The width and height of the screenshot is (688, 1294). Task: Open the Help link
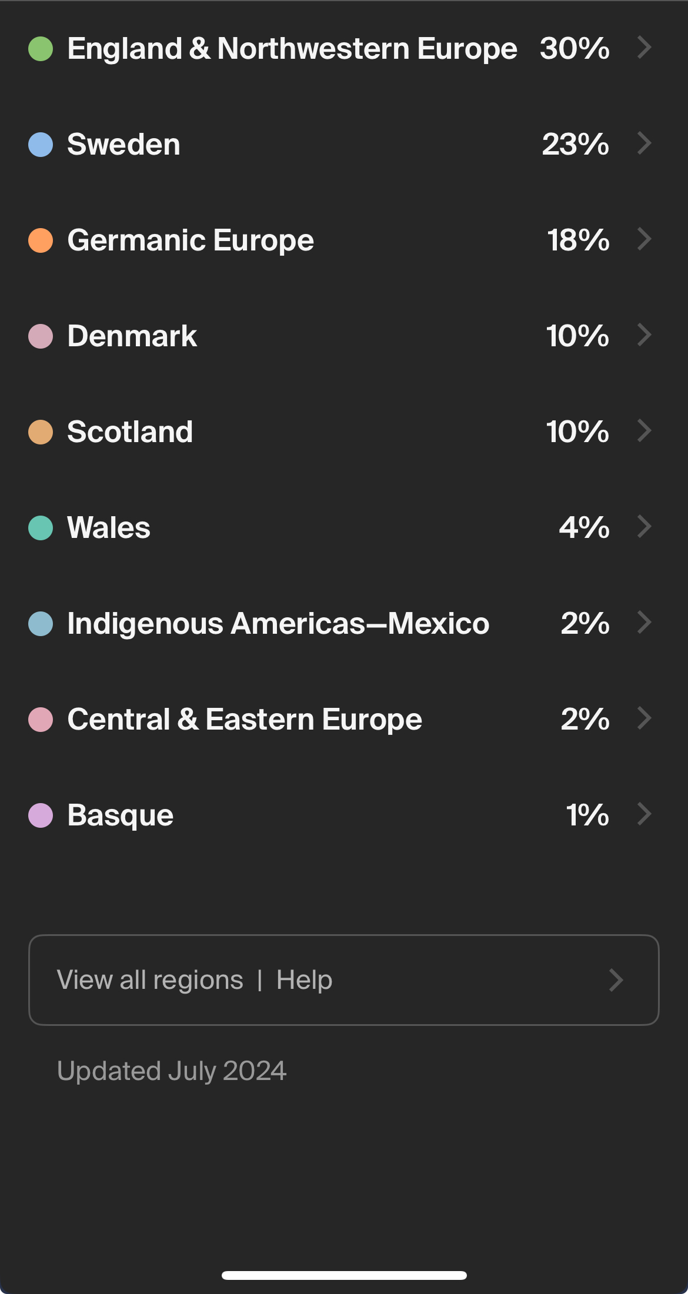[x=304, y=980]
